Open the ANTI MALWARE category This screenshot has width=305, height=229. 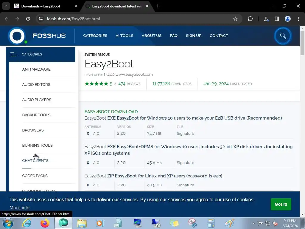[36, 69]
